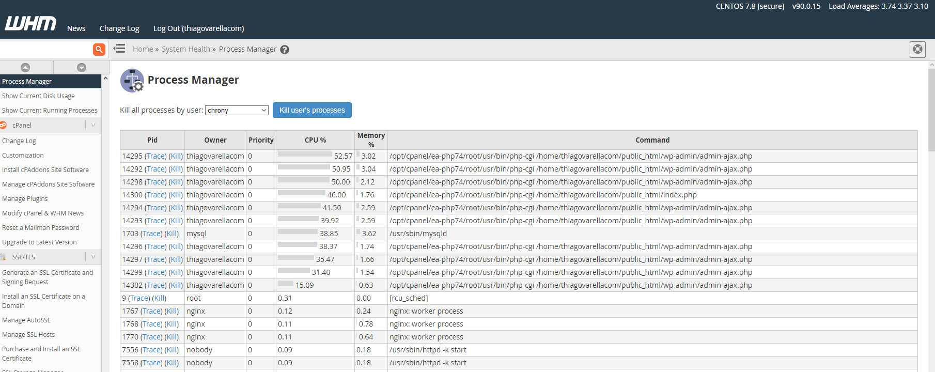Click the Kill user's processes button
935x372 pixels.
[312, 110]
